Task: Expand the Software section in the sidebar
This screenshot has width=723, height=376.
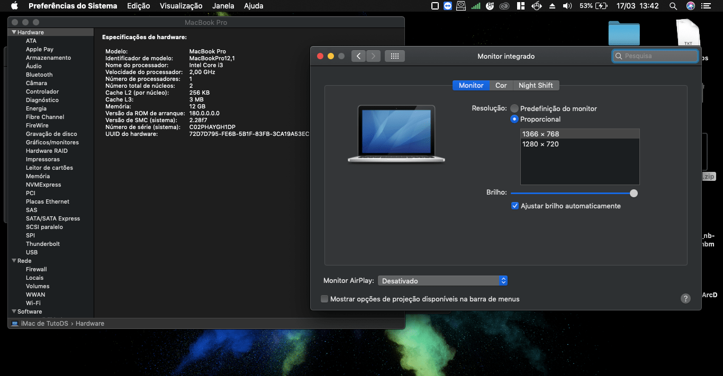Action: (13, 311)
